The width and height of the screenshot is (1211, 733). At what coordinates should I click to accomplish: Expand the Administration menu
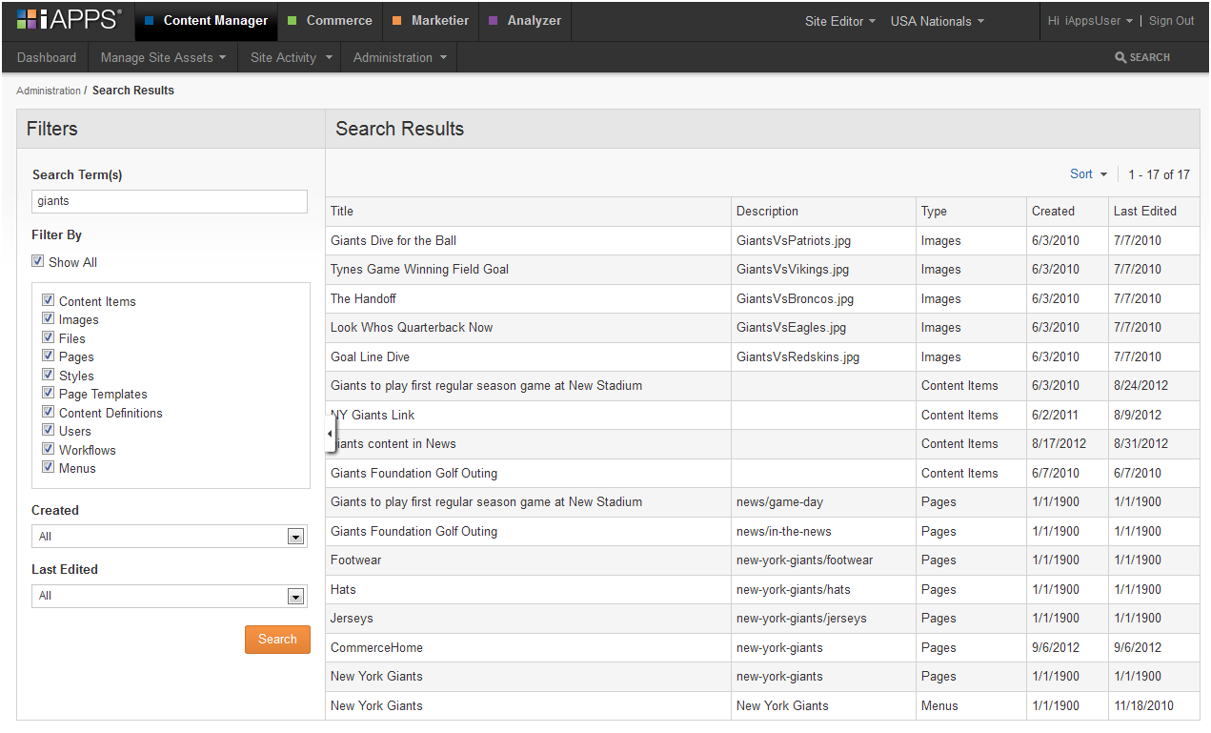click(x=399, y=57)
